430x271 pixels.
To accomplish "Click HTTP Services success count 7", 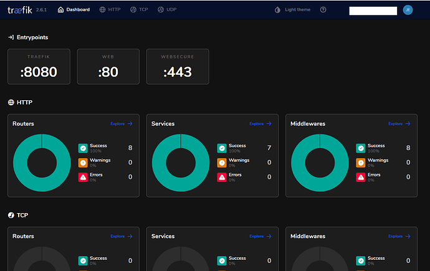I will point(269,148).
